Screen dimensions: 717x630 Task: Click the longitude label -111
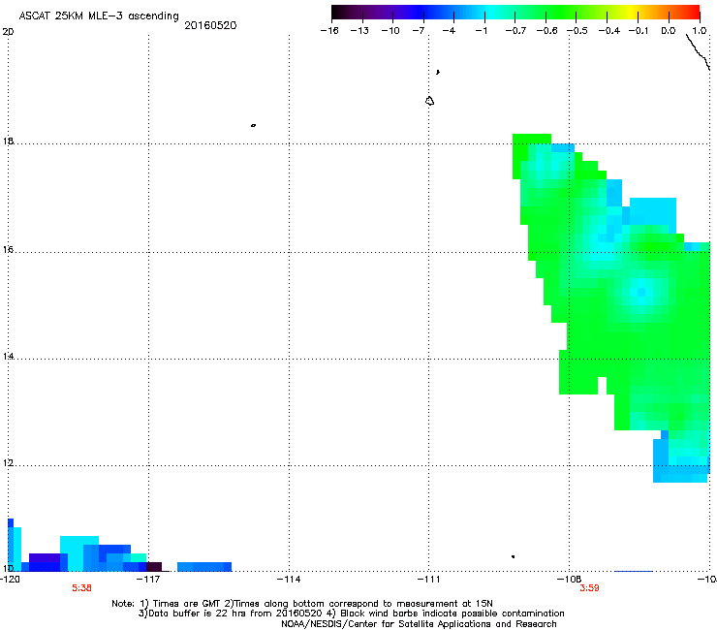[428, 580]
